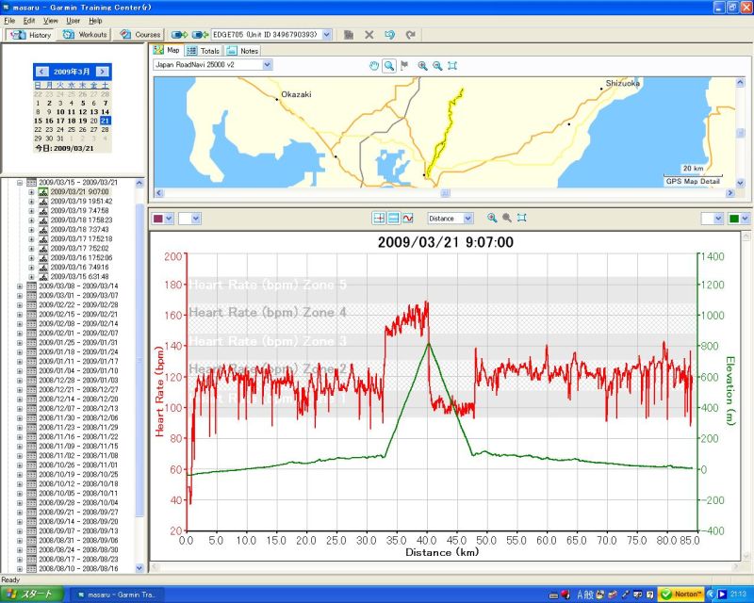Open the User menu
Viewport: 754px width, 603px height.
pos(73,21)
